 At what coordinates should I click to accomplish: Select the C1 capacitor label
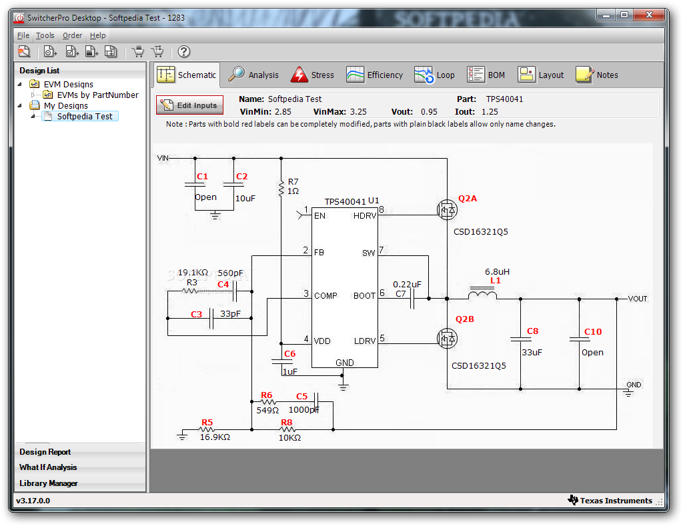(x=202, y=177)
